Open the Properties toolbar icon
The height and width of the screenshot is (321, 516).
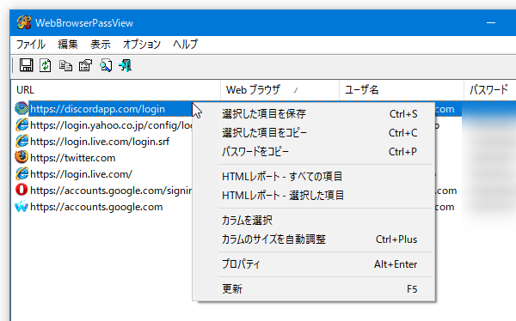coord(85,65)
